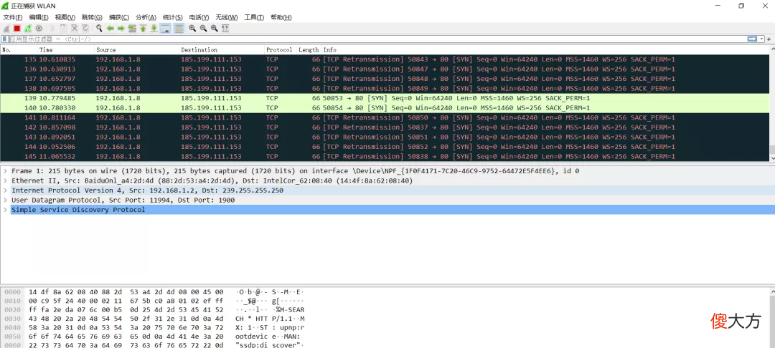775x348 pixels.
Task: Click the reload capture file icon
Action: tap(85, 29)
